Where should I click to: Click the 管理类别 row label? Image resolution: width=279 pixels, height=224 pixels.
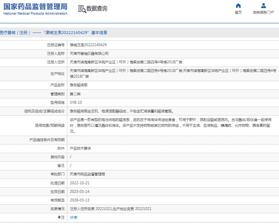click(57, 94)
